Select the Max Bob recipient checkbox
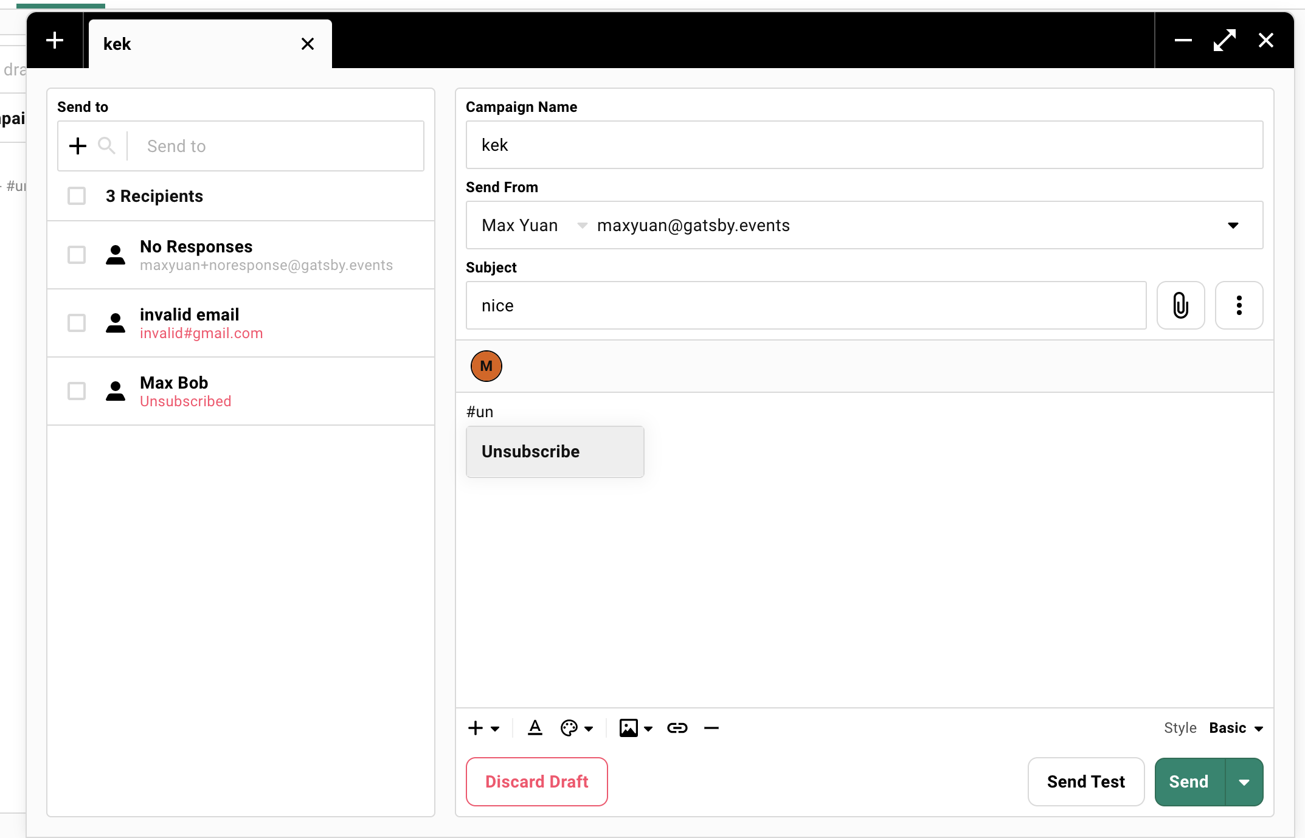Viewport: 1305px width, 838px height. coord(77,391)
